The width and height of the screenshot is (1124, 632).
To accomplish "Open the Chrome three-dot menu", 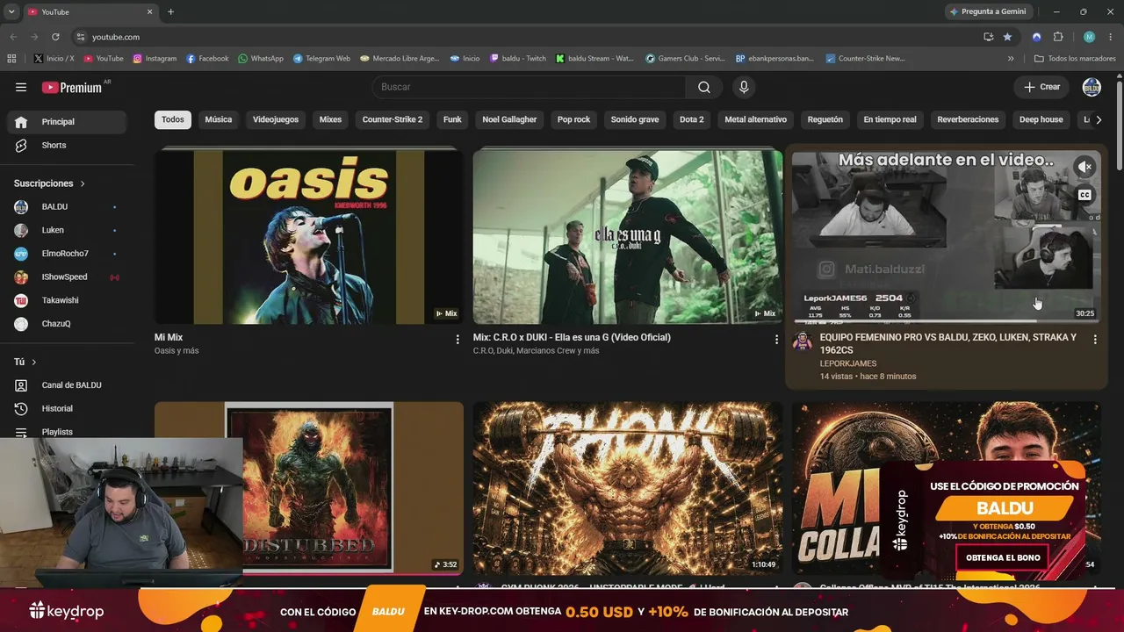I will coord(1111,37).
